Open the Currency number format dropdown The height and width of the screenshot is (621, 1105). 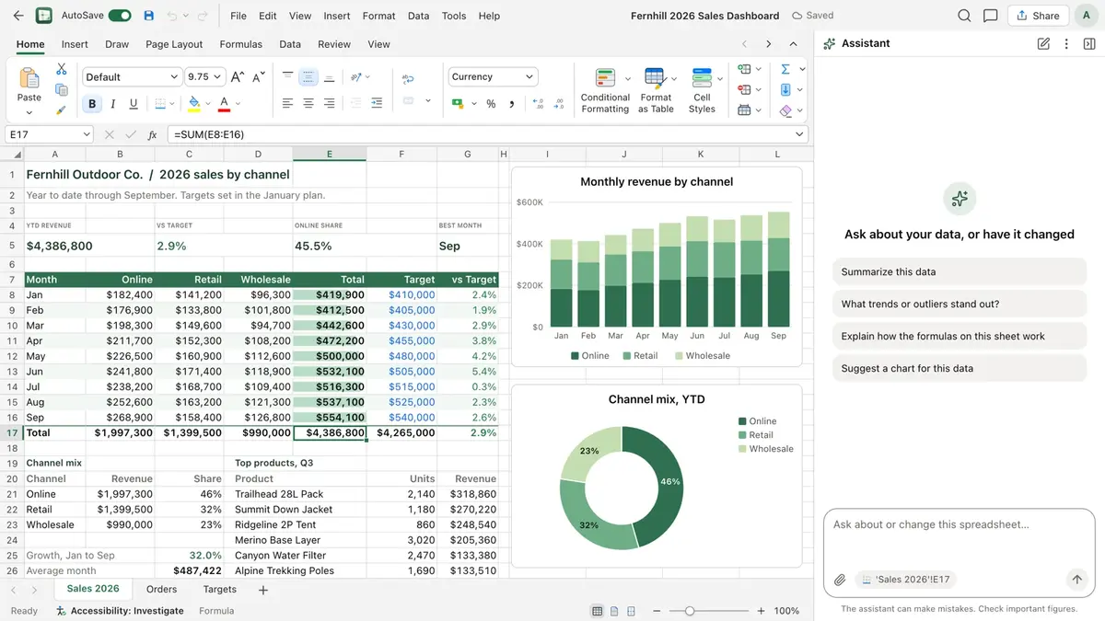coord(493,77)
